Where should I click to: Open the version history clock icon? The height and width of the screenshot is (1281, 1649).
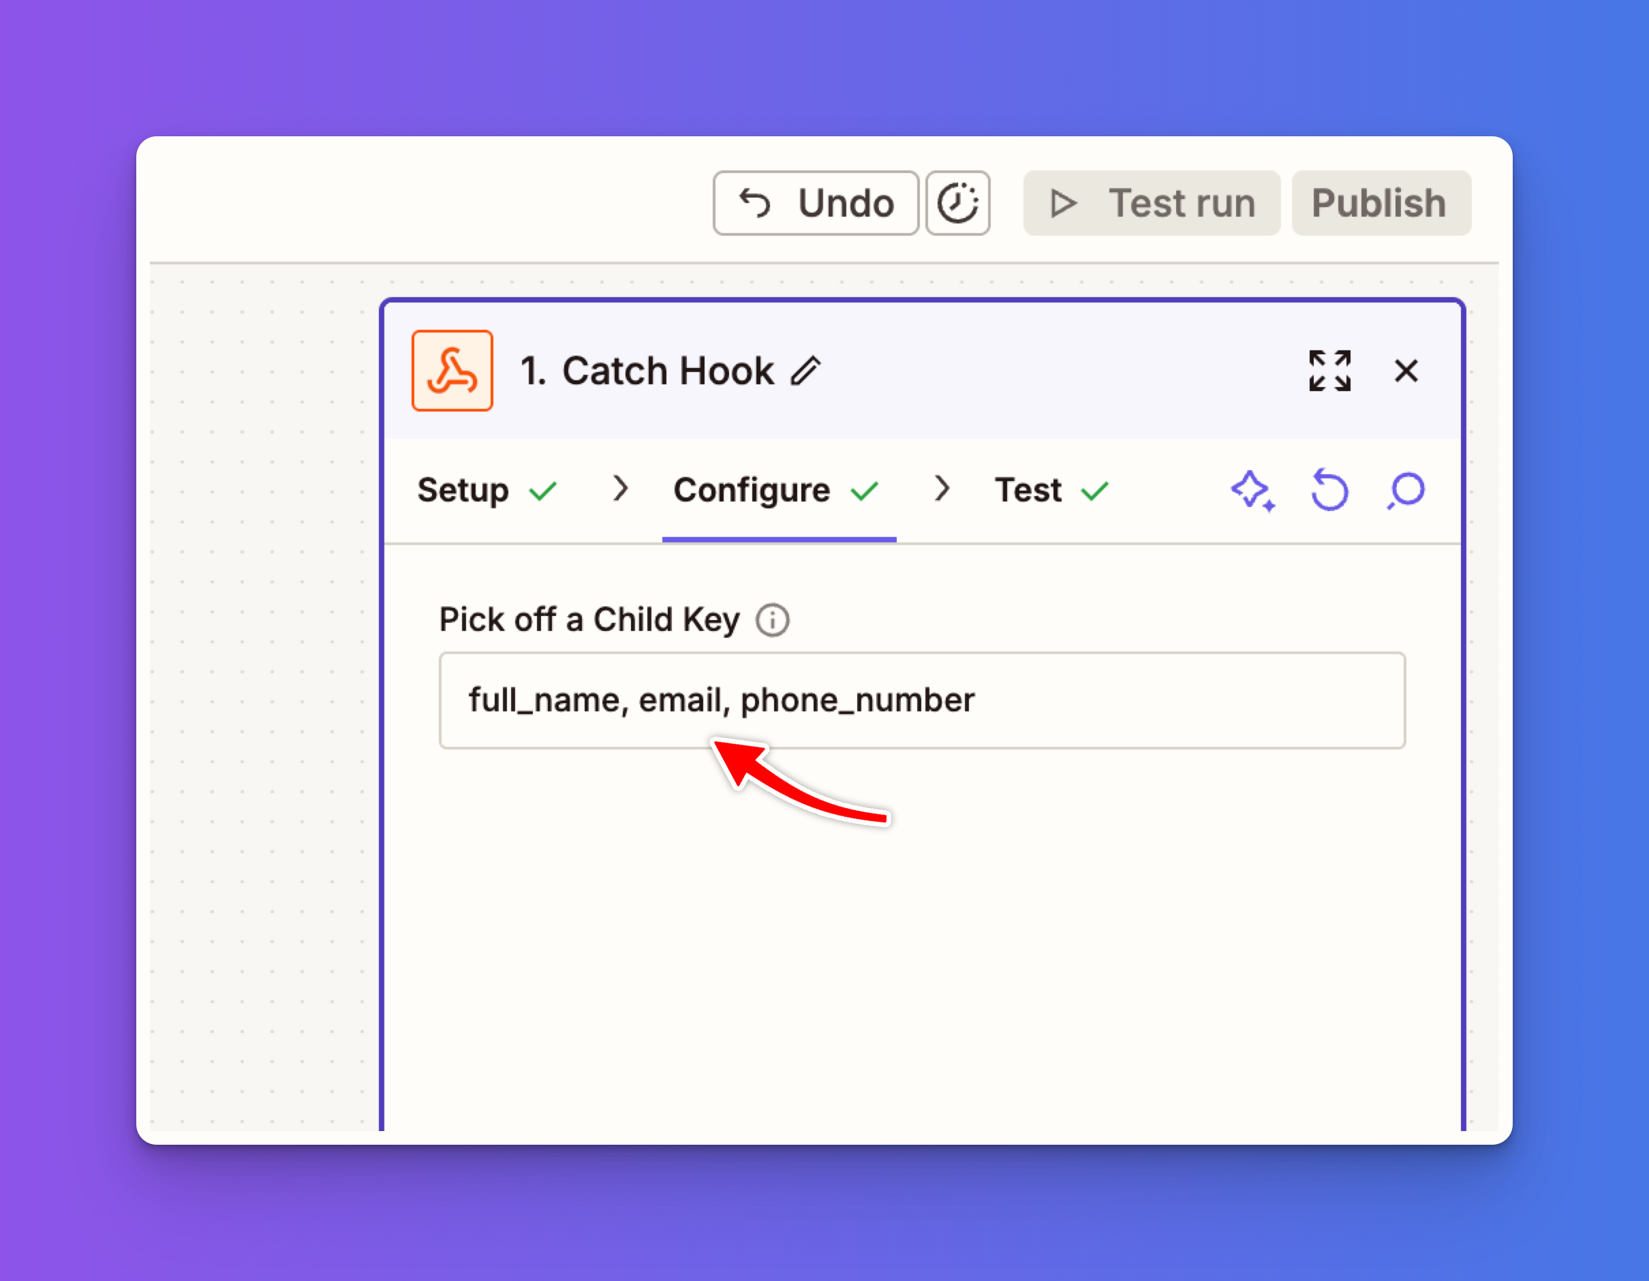pyautogui.click(x=957, y=203)
